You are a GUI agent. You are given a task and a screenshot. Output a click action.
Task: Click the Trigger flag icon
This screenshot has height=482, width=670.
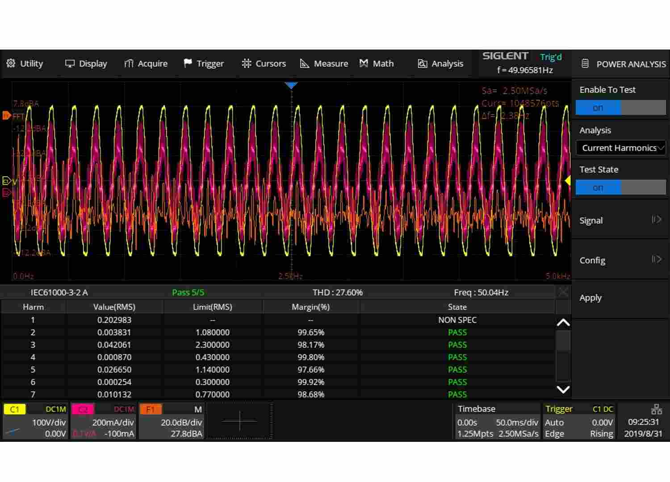click(x=188, y=63)
